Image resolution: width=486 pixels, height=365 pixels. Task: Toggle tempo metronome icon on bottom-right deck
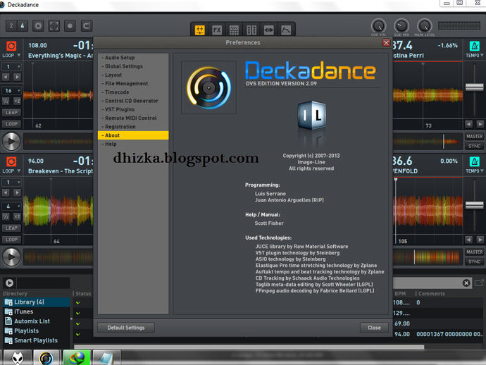(x=474, y=161)
